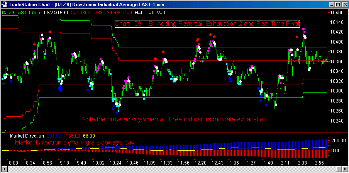
Task: Click the -283 net change value
Action: tap(98, 13)
